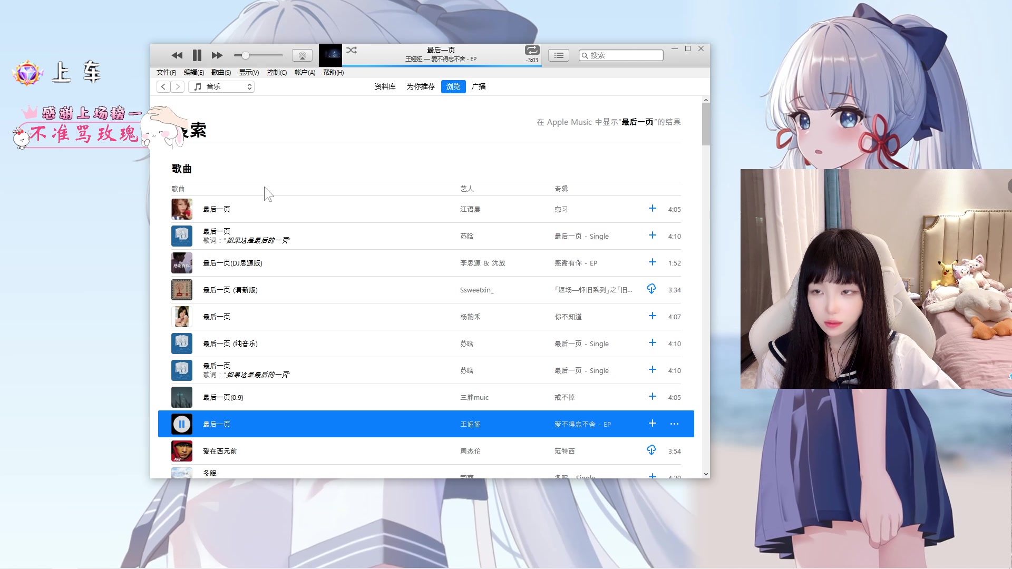Open the streamer webcam overlay
1012x569 pixels.
coord(875,279)
